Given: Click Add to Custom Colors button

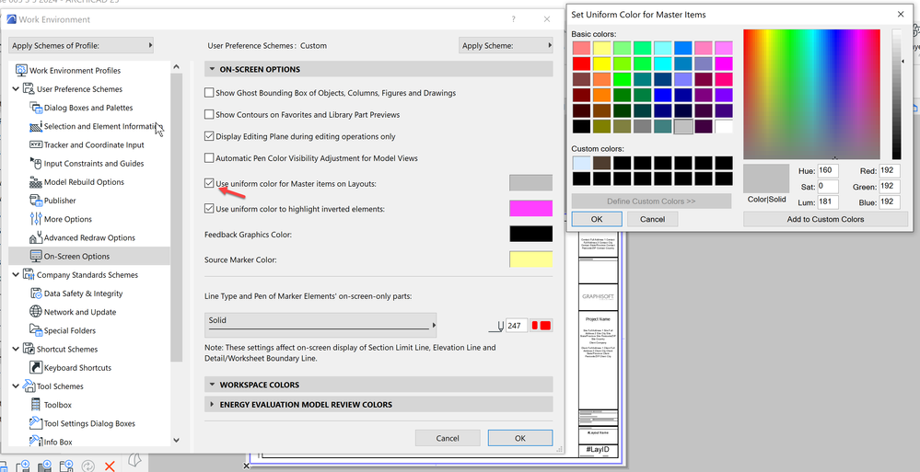Looking at the screenshot, I should point(825,219).
